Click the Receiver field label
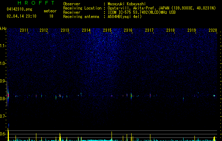Screen dimensions: 222x141 (72, 12)
